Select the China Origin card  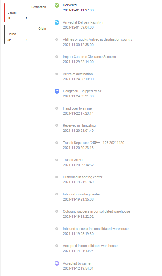tap(26, 34)
